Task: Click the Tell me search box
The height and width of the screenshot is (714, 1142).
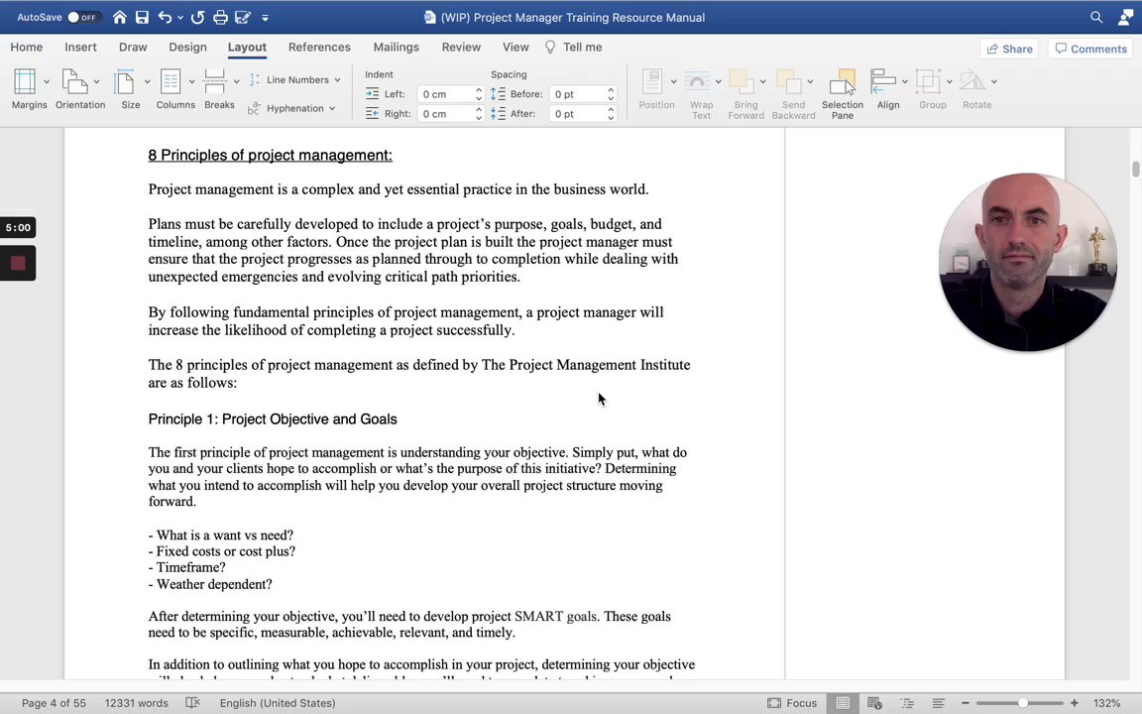Action: [x=574, y=47]
